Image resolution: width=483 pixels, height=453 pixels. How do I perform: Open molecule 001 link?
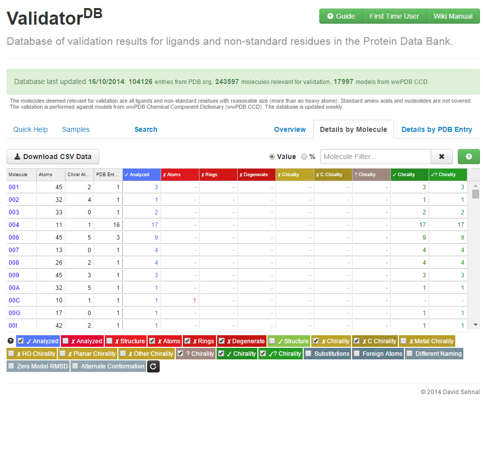point(14,187)
